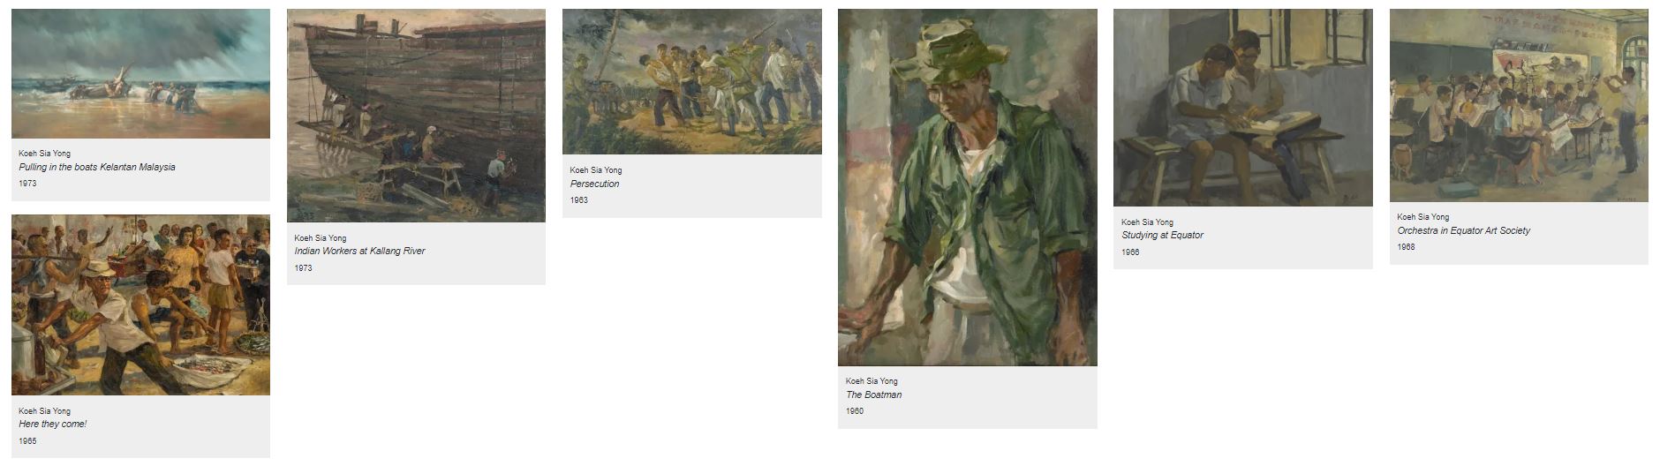The width and height of the screenshot is (1660, 466).
Task: Click the 'Persecution' title text
Action: pos(595,184)
